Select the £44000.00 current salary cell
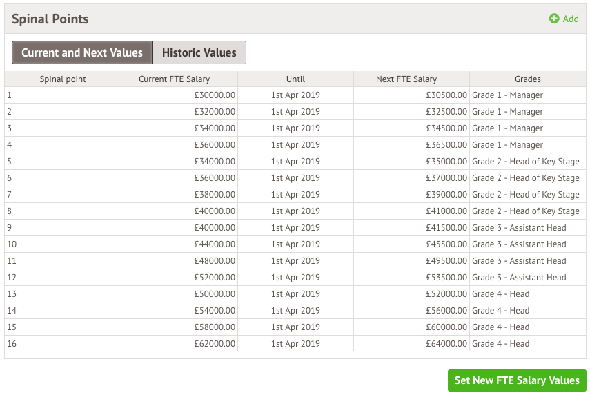 click(179, 244)
